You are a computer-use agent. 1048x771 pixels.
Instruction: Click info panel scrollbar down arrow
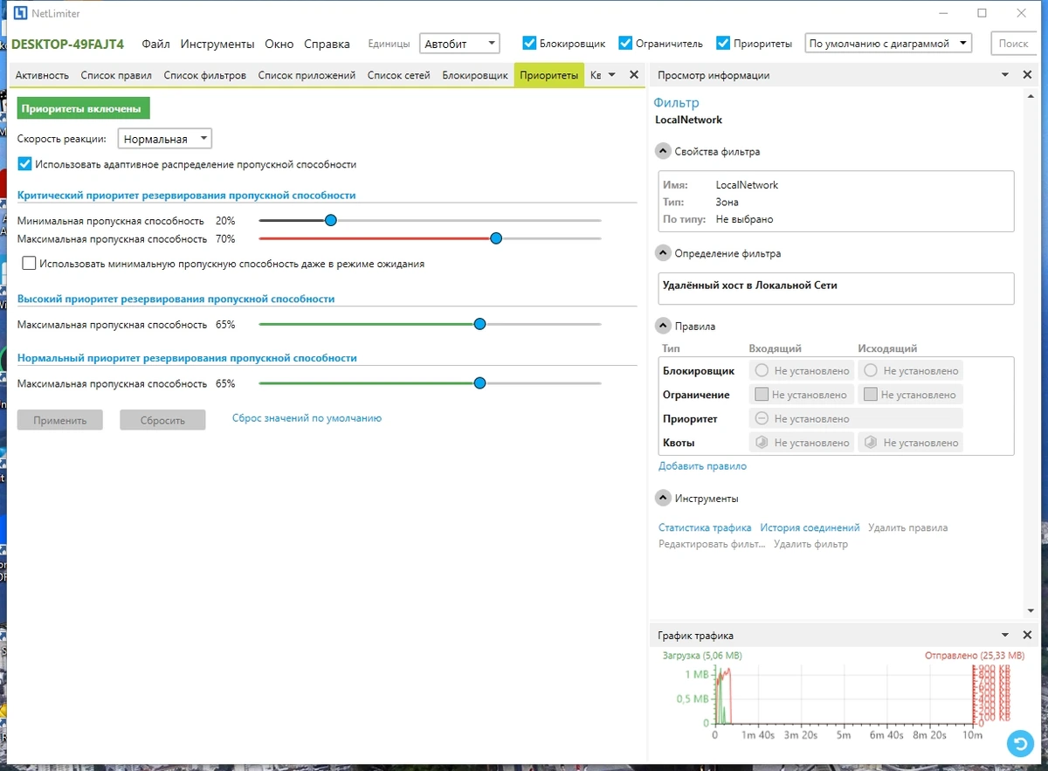tap(1031, 611)
